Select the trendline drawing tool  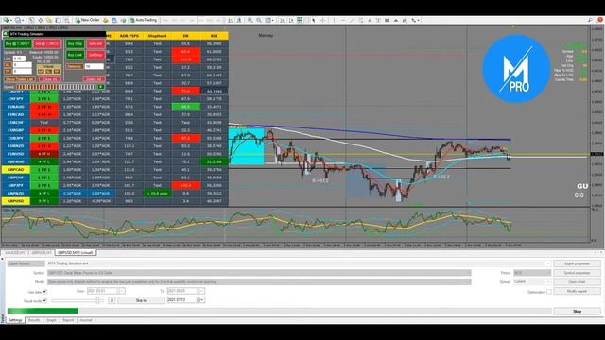tap(352, 20)
